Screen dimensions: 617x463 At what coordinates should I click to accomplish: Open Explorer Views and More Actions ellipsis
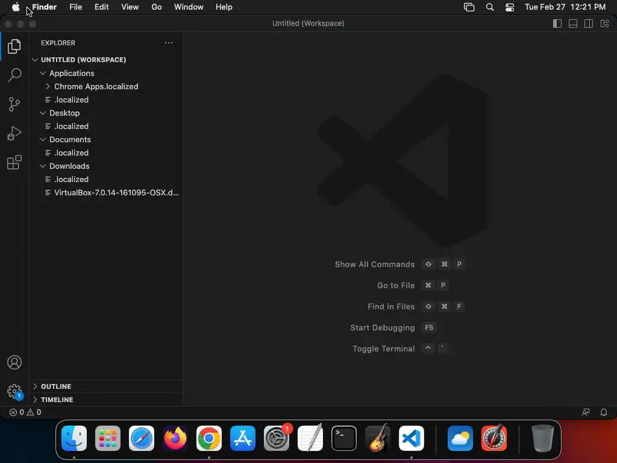(169, 43)
